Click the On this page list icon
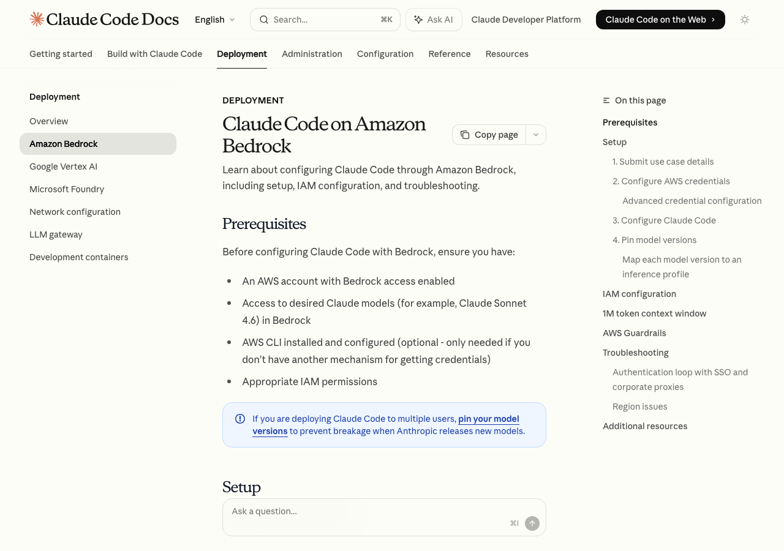The height and width of the screenshot is (551, 784). (606, 100)
